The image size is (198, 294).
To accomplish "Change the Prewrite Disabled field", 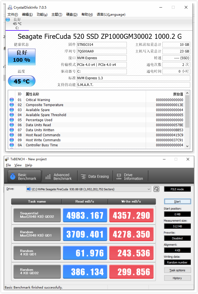I will (x=177, y=238).
